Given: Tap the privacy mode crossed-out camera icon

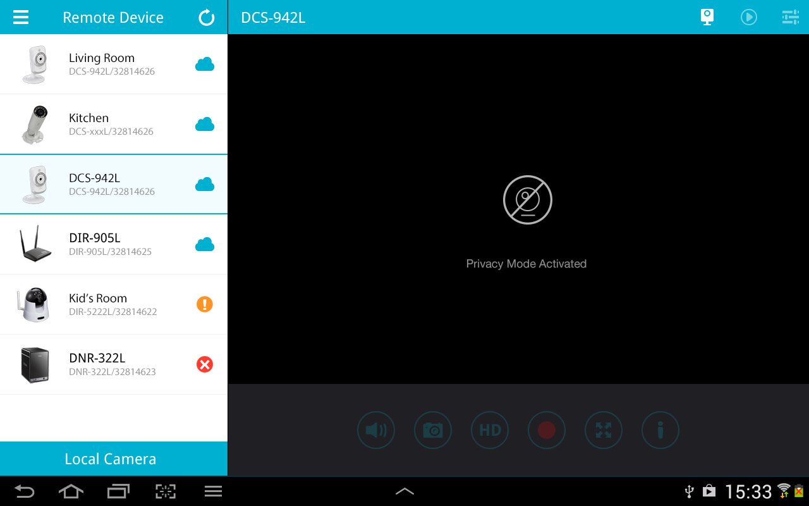Looking at the screenshot, I should click(x=528, y=200).
